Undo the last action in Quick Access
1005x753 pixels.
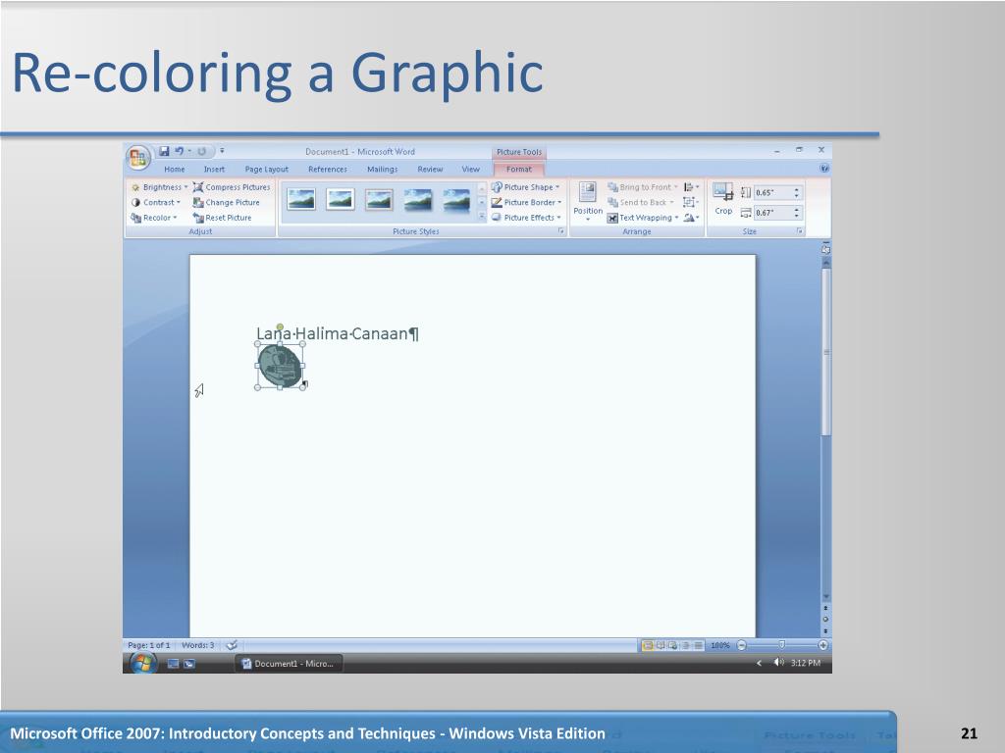click(179, 151)
